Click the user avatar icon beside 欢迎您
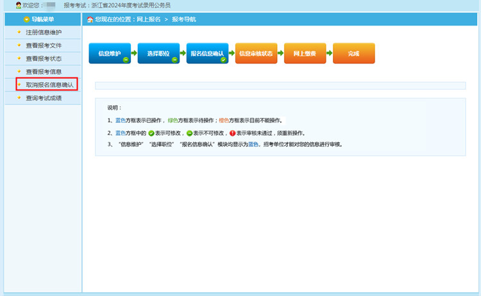Screen dimensions: 481x296 tap(19, 5)
